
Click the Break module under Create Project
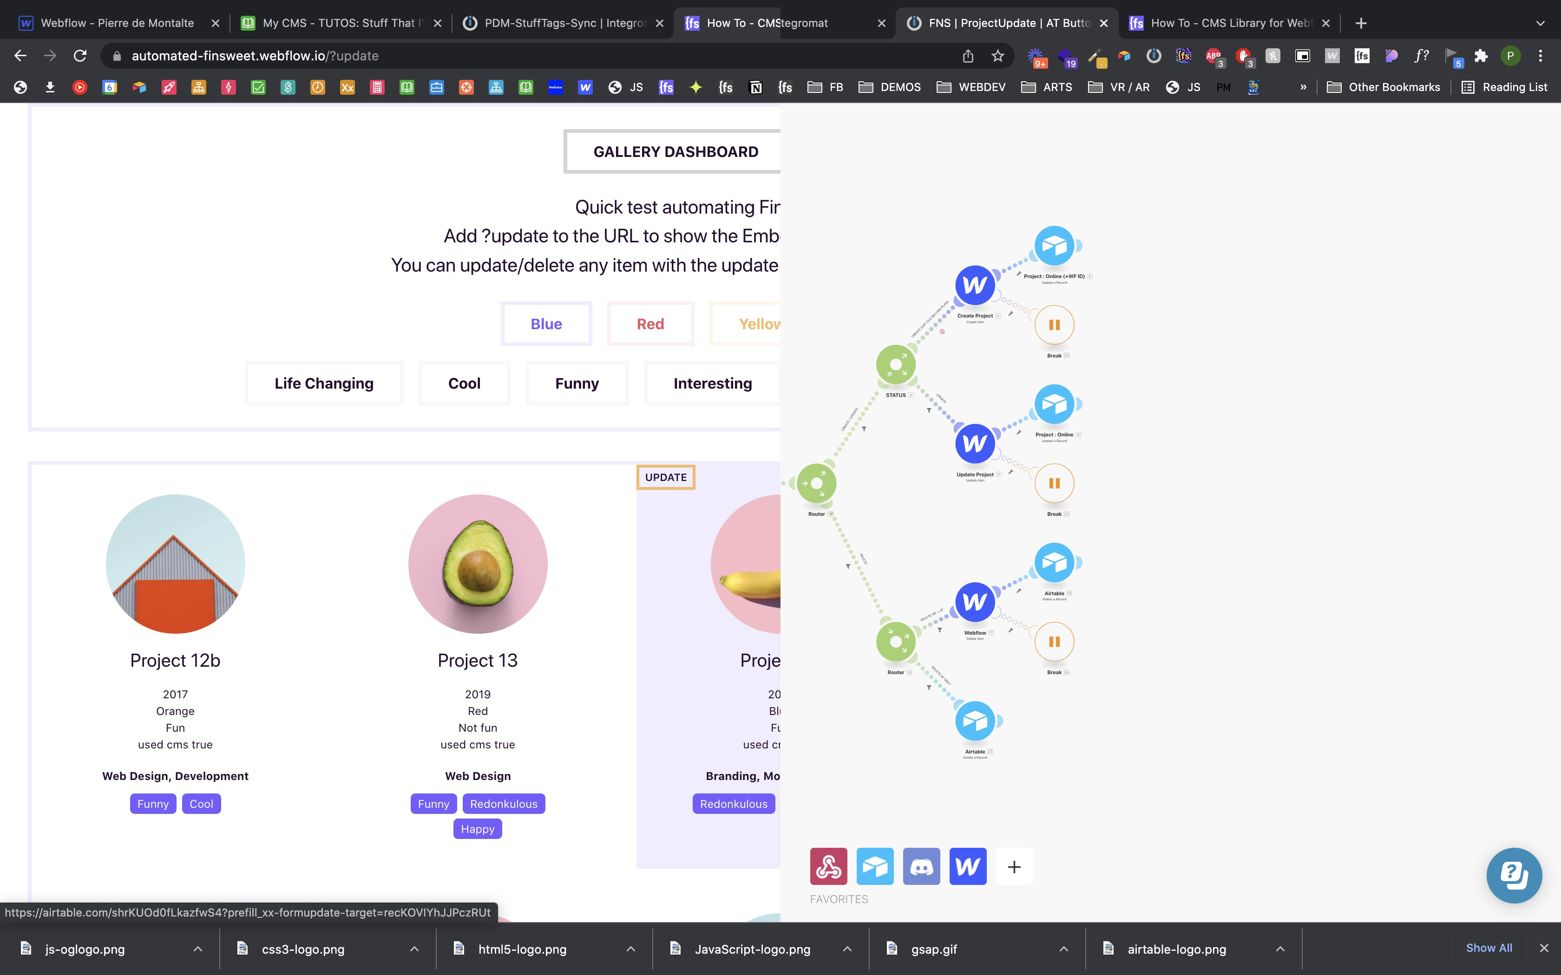(x=1054, y=325)
